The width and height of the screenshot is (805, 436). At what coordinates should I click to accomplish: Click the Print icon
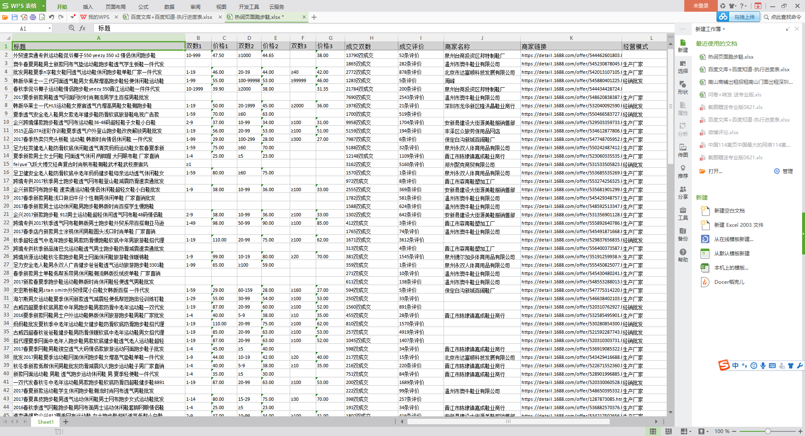point(33,17)
